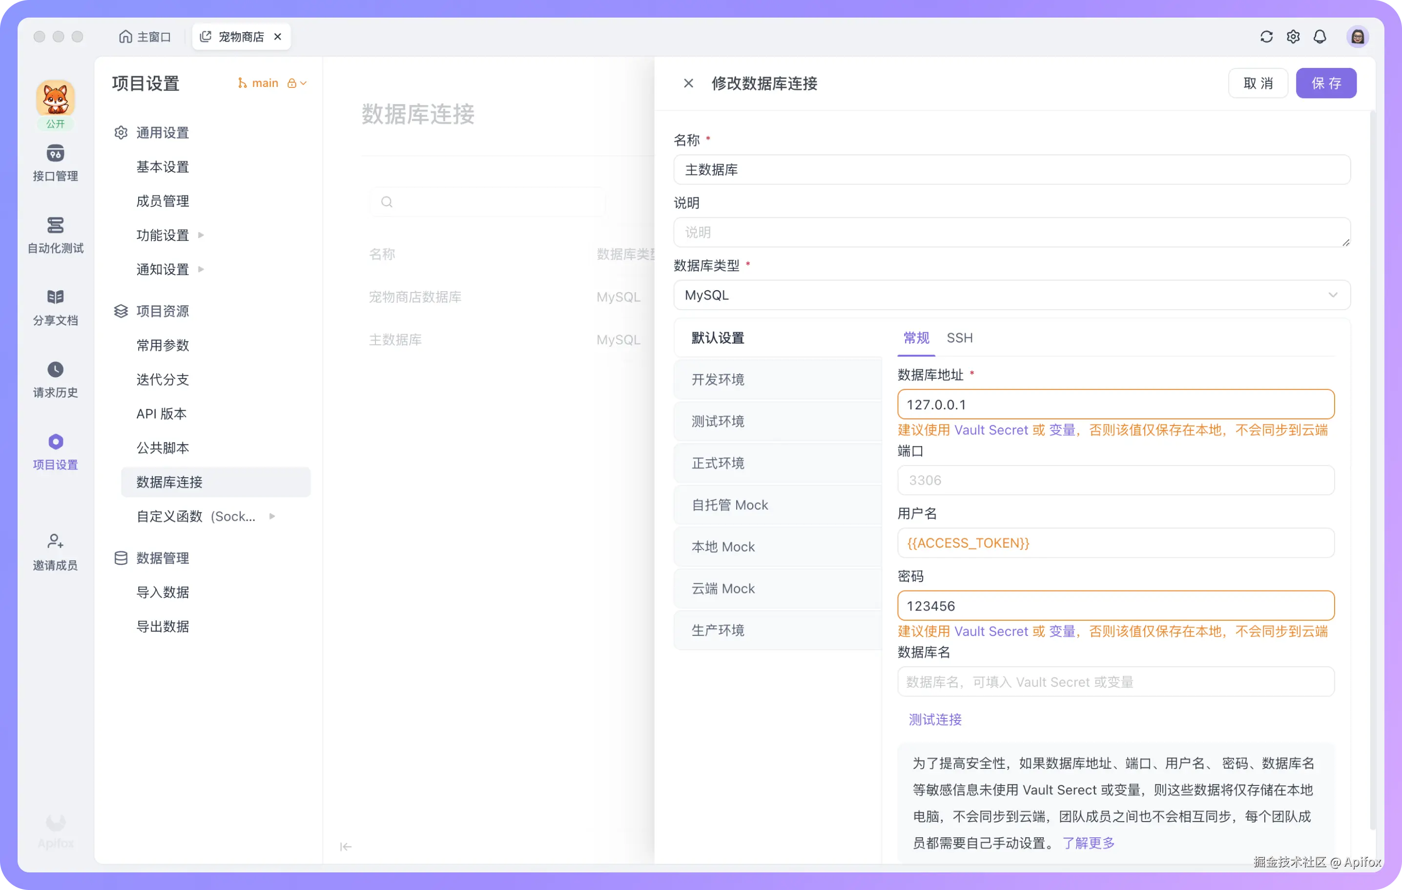Click the 测试连接 link
Image resolution: width=1402 pixels, height=890 pixels.
934,720
